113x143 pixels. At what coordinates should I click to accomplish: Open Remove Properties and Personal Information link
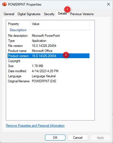(35, 126)
